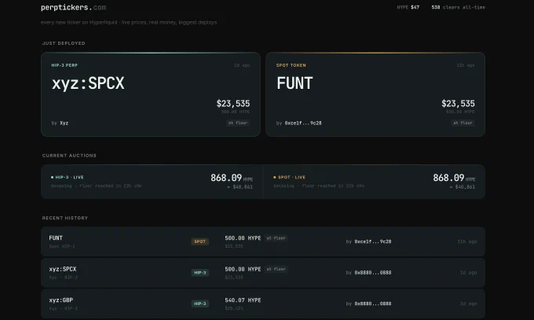
Task: Click the 'at floor' tag on FUNT card
Action: click(x=463, y=123)
